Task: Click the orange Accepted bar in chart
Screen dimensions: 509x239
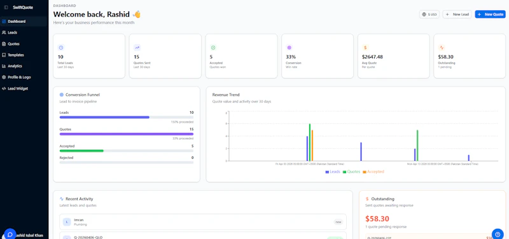Action: [x=312, y=146]
